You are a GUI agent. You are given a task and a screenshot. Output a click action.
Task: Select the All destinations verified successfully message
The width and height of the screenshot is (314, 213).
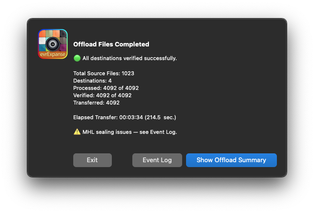click(129, 59)
